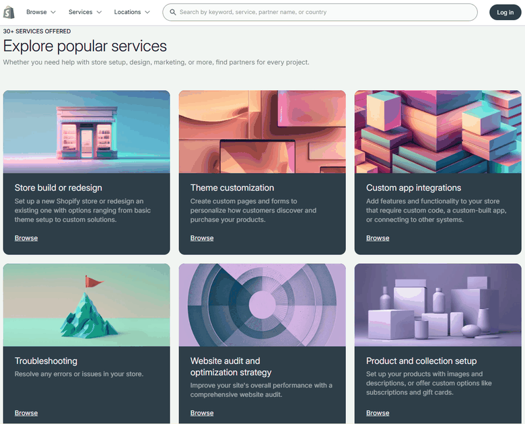This screenshot has width=525, height=424.
Task: Click the Explore popular services title
Action: click(x=85, y=46)
